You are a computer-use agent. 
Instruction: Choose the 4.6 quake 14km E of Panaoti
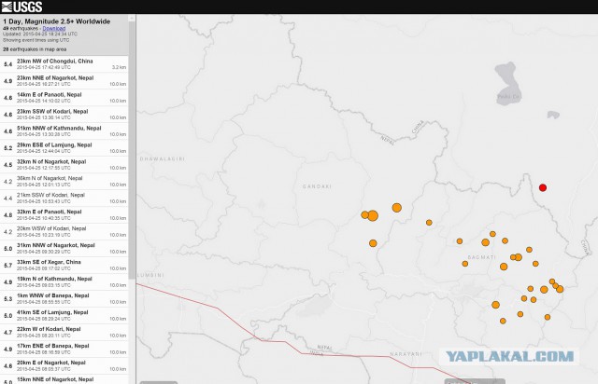[64, 98]
